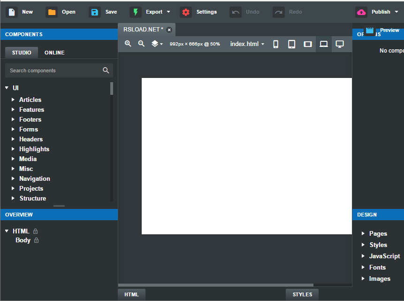The width and height of the screenshot is (404, 301).
Task: Collapse the UI components group
Action: click(7, 88)
